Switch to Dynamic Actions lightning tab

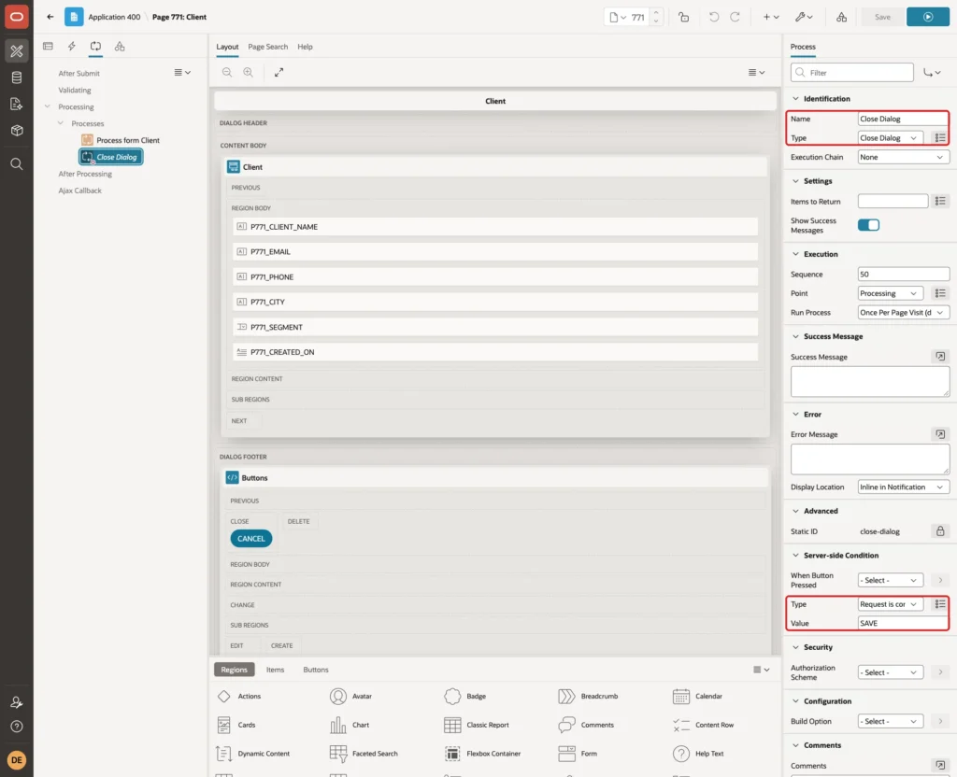coord(71,47)
